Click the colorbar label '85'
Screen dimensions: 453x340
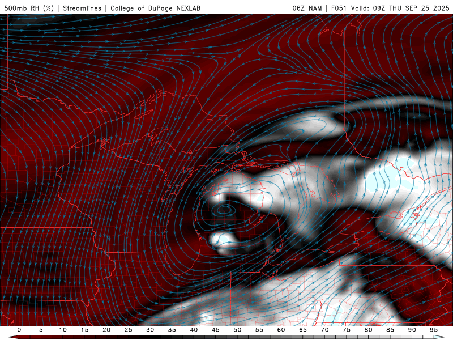[x=390, y=330]
